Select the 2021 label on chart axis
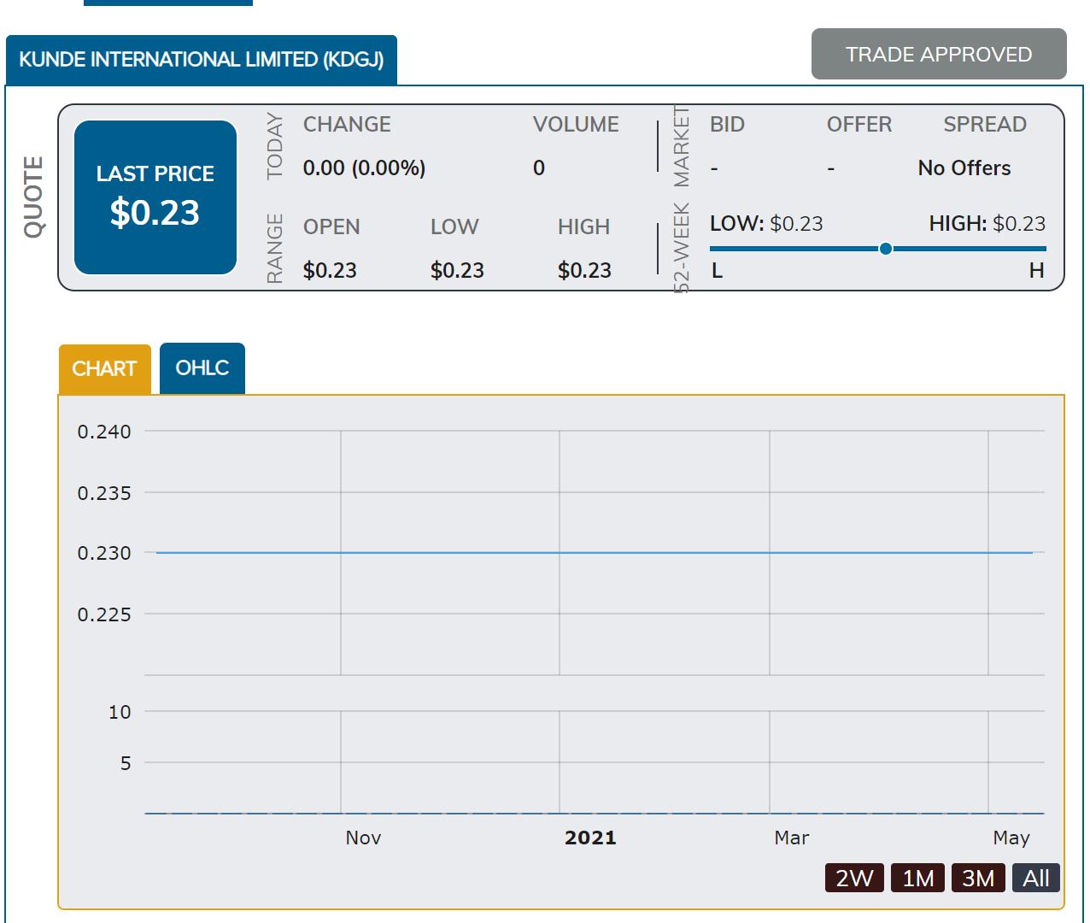This screenshot has height=923, width=1090. (589, 838)
